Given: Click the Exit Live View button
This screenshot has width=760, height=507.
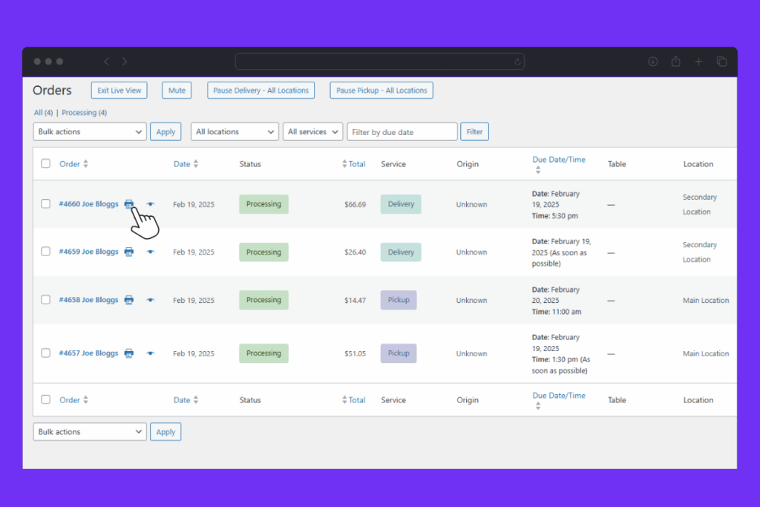Looking at the screenshot, I should coord(119,91).
